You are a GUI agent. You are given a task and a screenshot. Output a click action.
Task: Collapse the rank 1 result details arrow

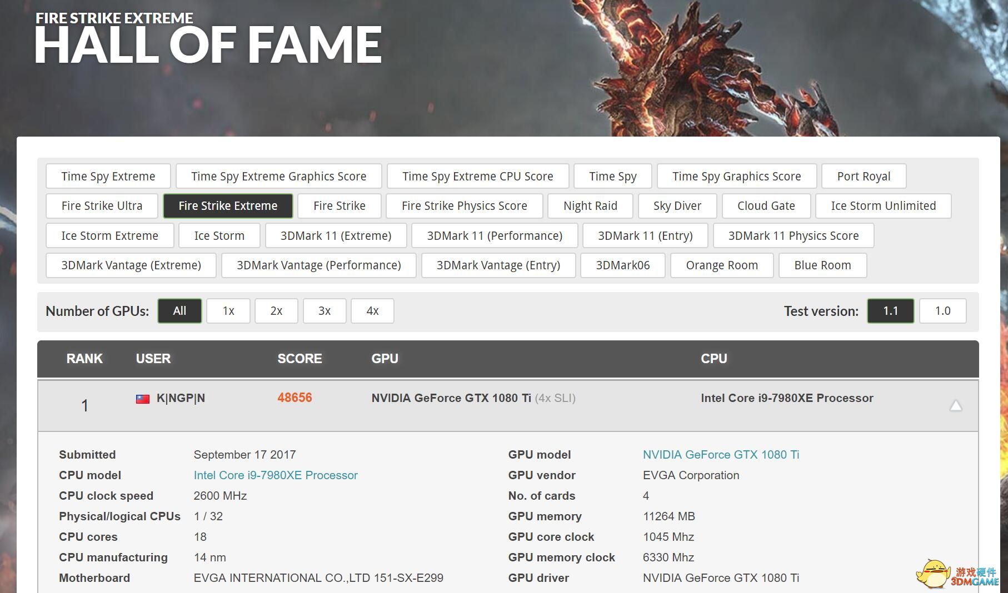tap(956, 406)
